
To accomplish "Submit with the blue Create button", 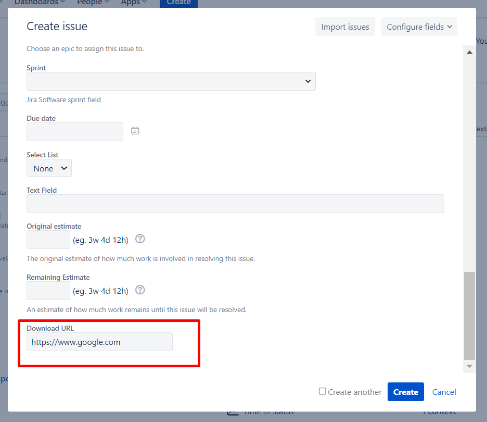I will click(x=406, y=392).
